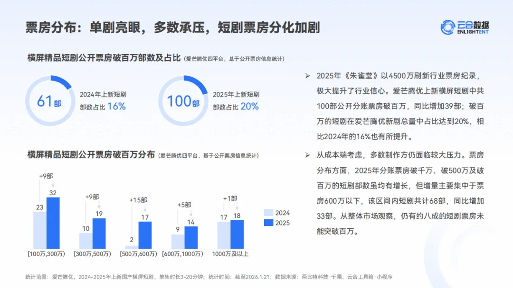Click the 2024 bar in 1000万及以上

224,235
